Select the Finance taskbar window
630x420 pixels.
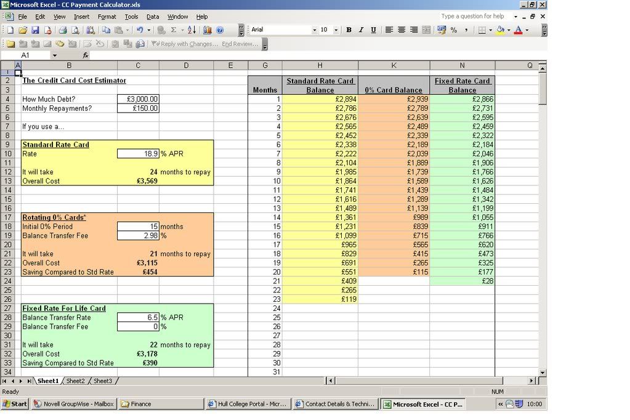coord(161,404)
